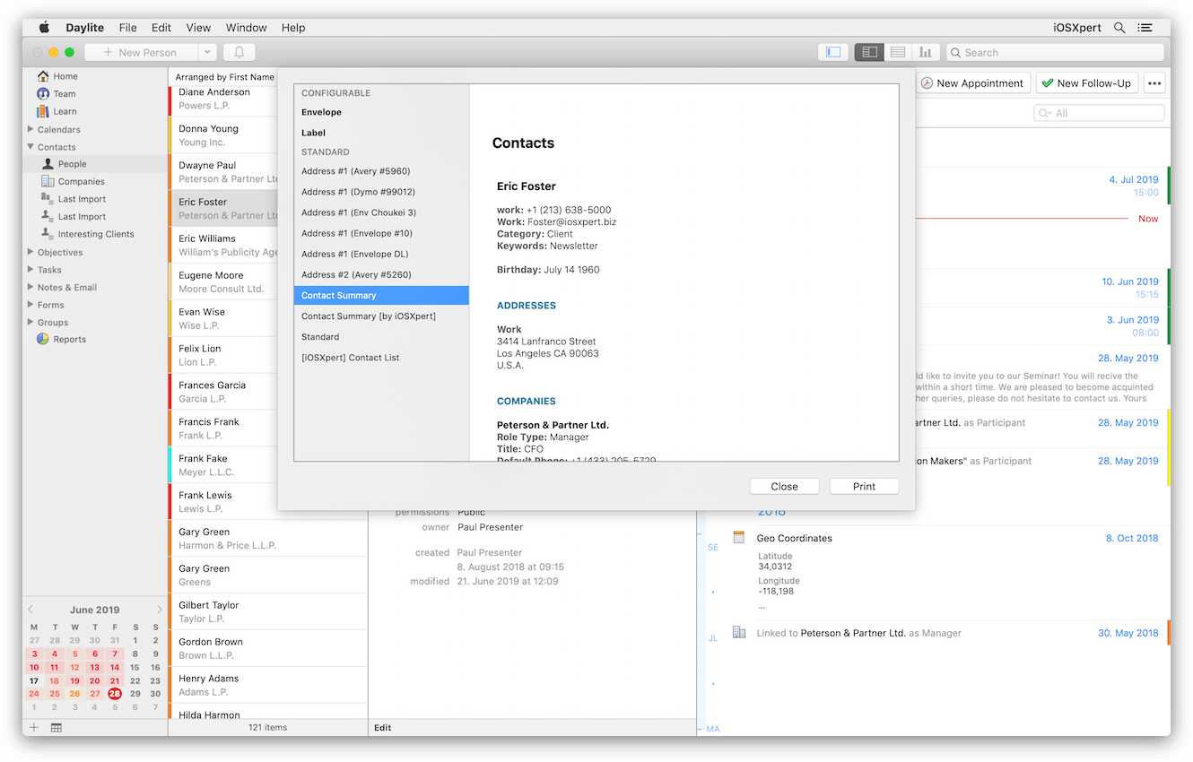Image resolution: width=1193 pixels, height=762 pixels.
Task: Select Henry Adams in the people list
Action: (267, 685)
